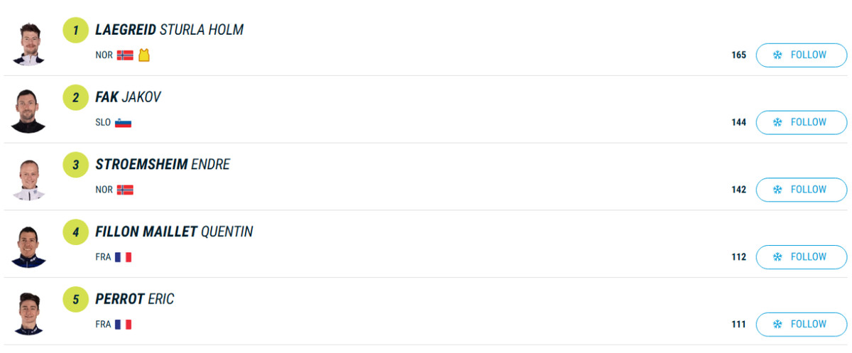Hit Follow for Eric Perrot
The height and width of the screenshot is (353, 852).
coord(801,324)
